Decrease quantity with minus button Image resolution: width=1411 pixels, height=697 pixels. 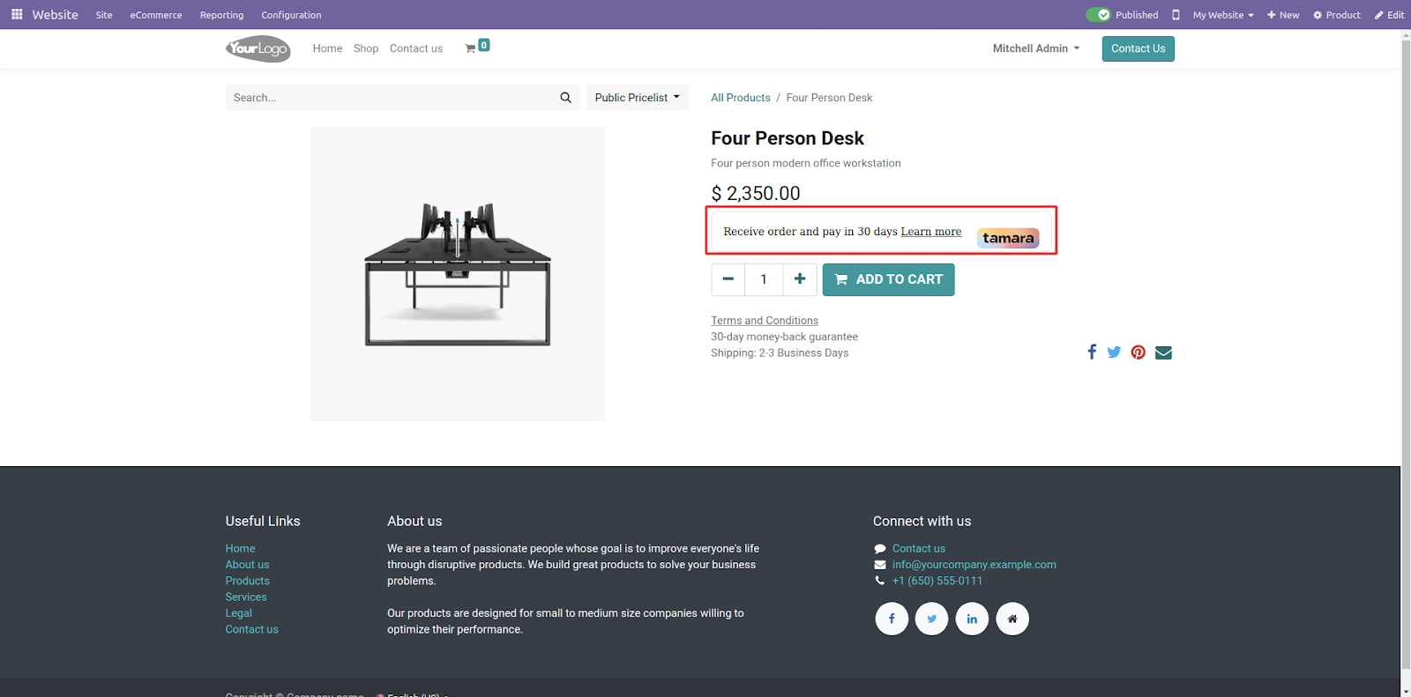[728, 279]
